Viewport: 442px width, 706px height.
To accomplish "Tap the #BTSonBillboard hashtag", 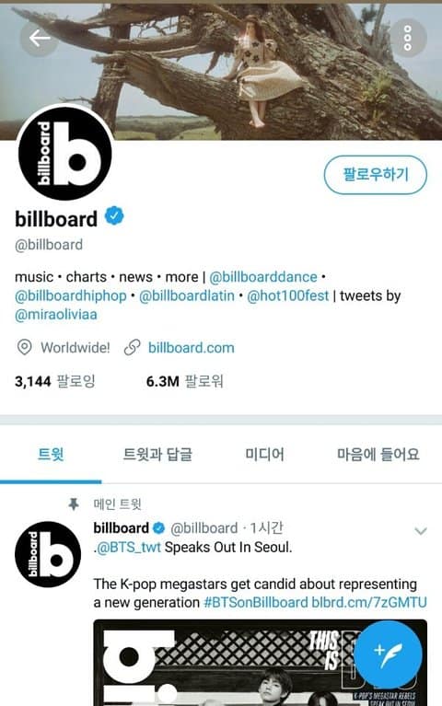I will (255, 602).
